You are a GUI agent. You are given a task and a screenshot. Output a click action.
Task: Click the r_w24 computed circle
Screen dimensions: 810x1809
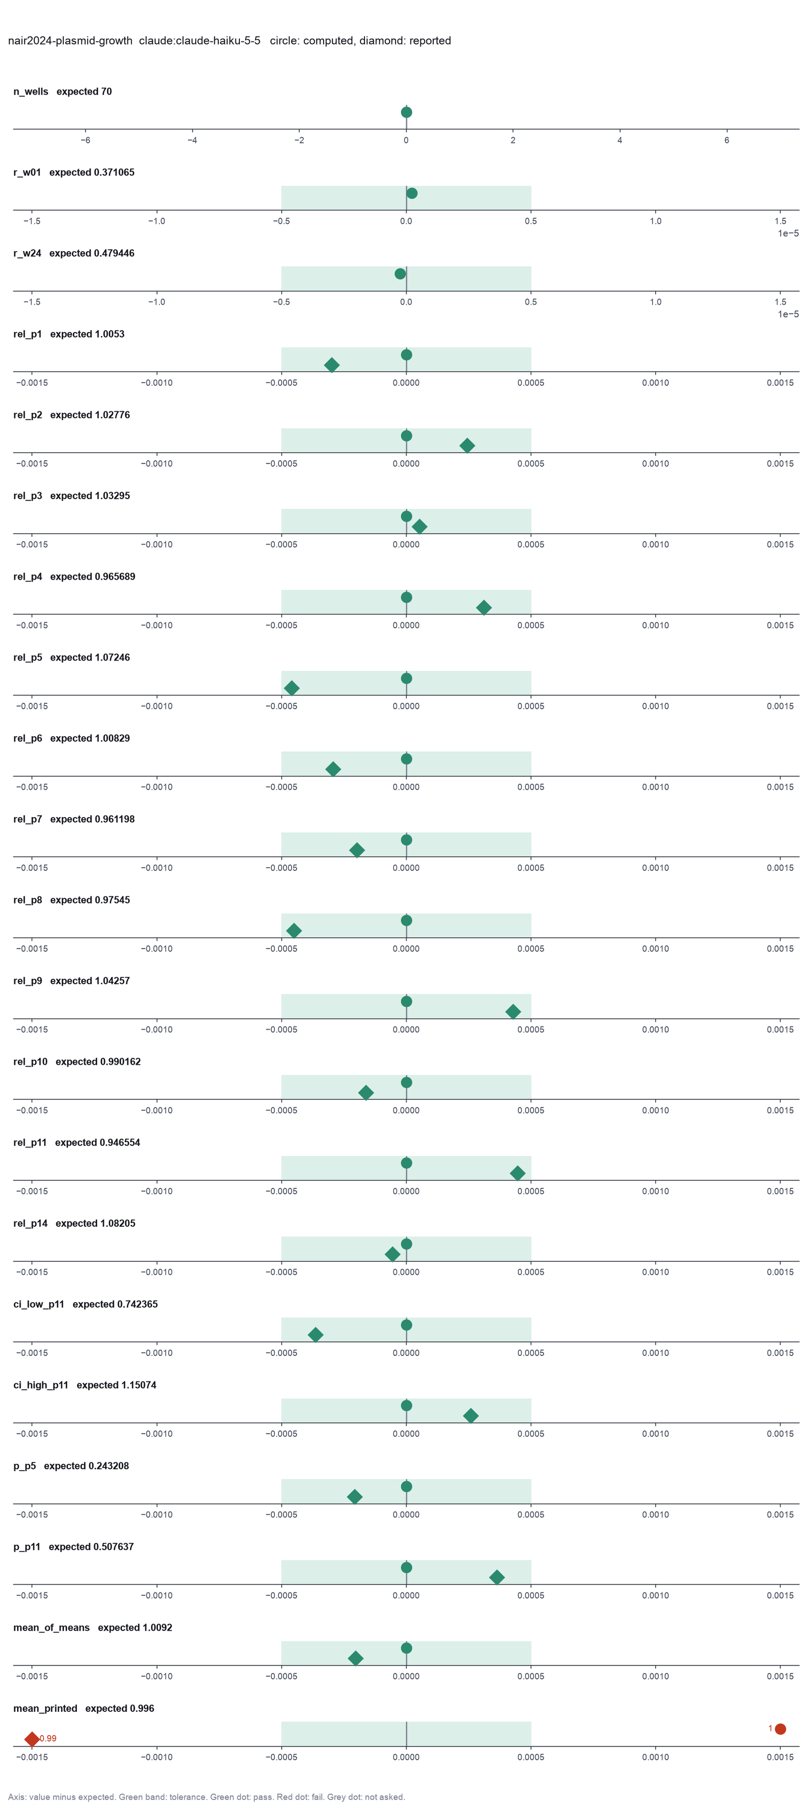click(400, 274)
